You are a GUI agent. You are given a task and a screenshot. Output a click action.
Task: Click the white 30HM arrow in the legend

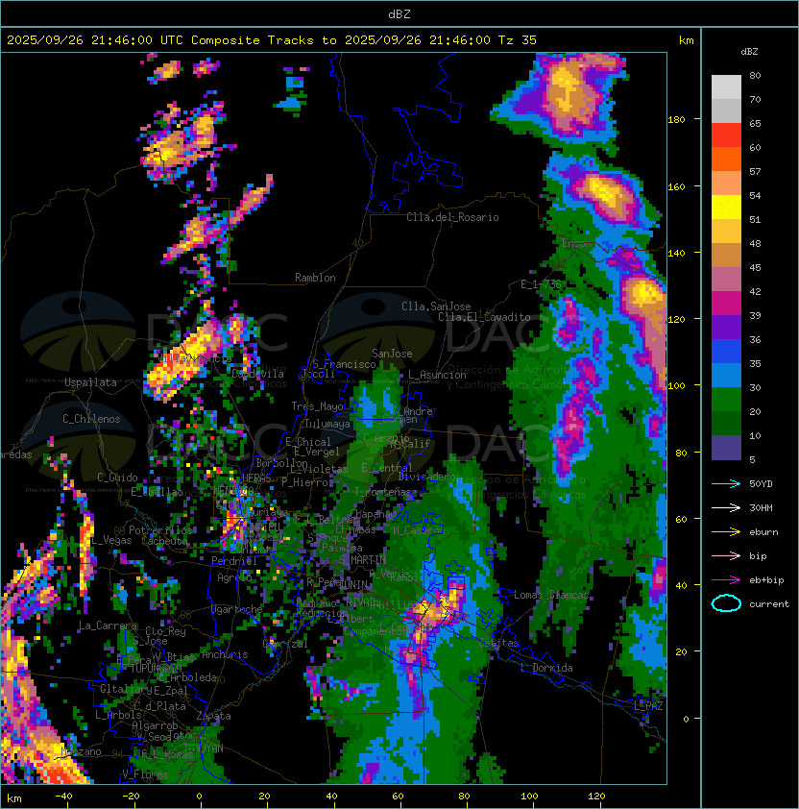click(x=726, y=508)
